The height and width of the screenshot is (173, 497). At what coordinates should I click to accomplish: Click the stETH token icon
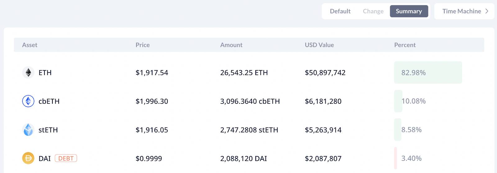click(28, 130)
